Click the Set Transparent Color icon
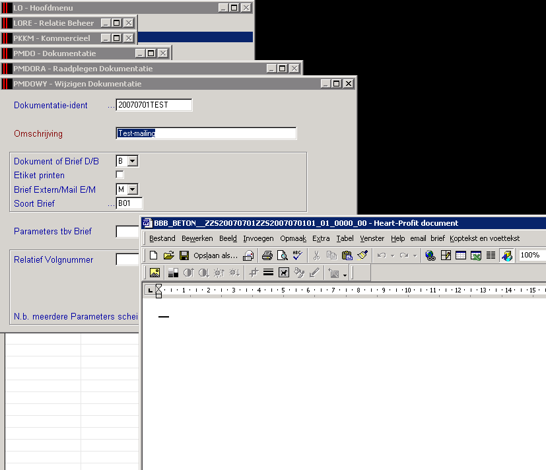Image resolution: width=546 pixels, height=470 pixels. tap(314, 273)
